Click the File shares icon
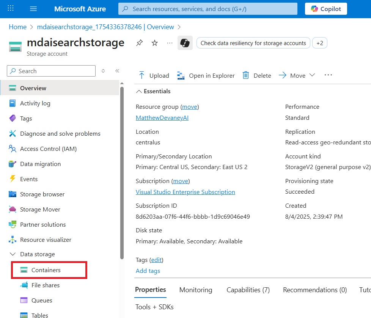This screenshot has width=371, height=318. (x=24, y=285)
